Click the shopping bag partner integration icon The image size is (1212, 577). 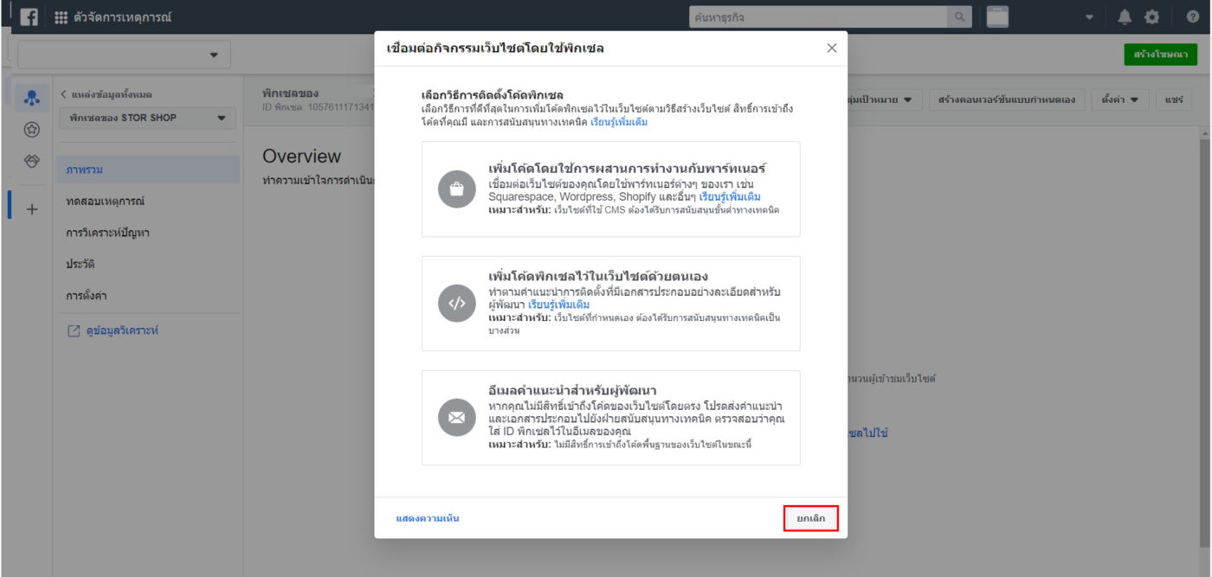[457, 189]
